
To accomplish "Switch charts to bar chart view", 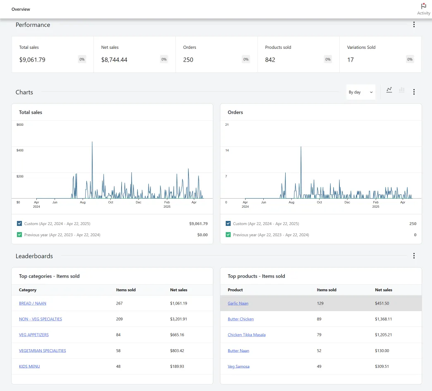I will (x=402, y=90).
